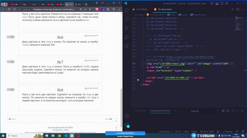Open the Windows Start menu

[x=3, y=136]
